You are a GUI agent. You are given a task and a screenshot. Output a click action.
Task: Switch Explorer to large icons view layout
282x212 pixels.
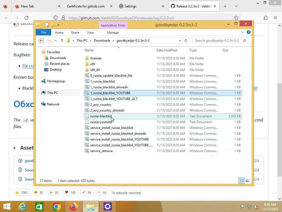248,181
